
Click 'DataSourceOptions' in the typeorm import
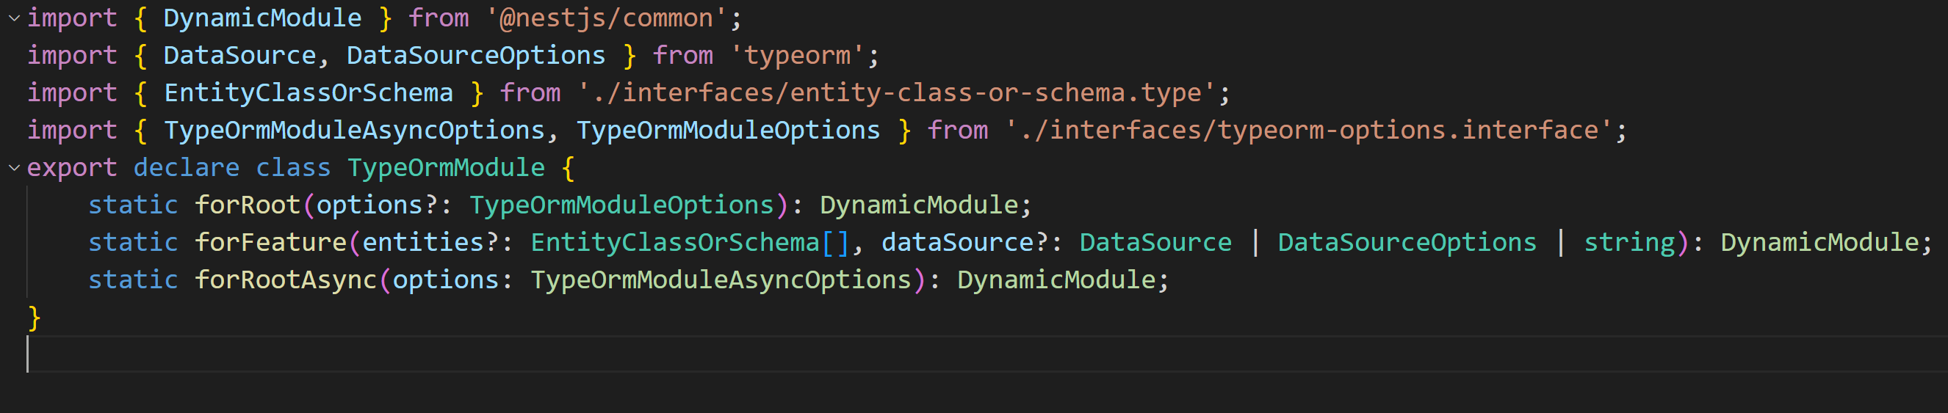476,55
